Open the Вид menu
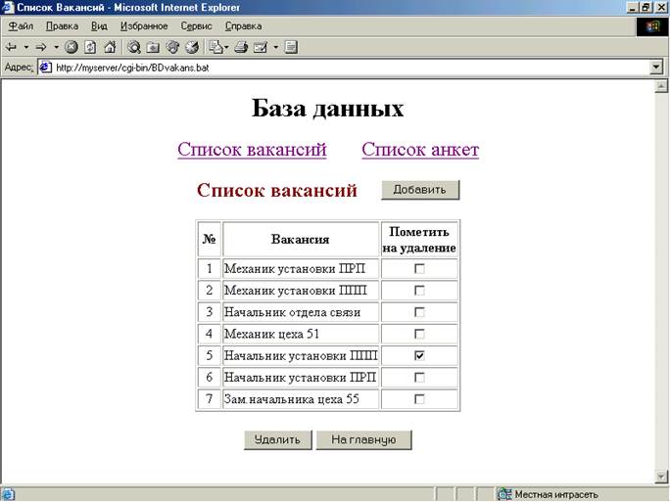 click(99, 26)
